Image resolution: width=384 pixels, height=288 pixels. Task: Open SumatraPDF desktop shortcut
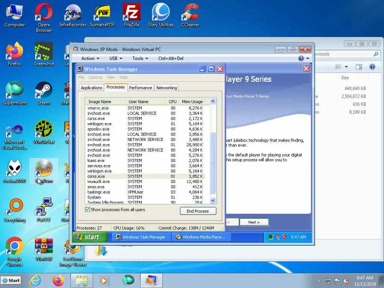[x=102, y=15]
